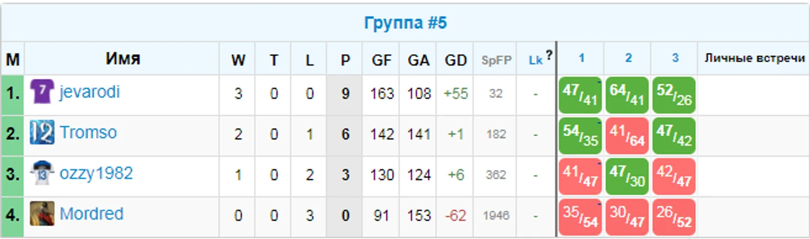810x239 pixels.
Task: Click the Lk column header
Action: point(535,60)
